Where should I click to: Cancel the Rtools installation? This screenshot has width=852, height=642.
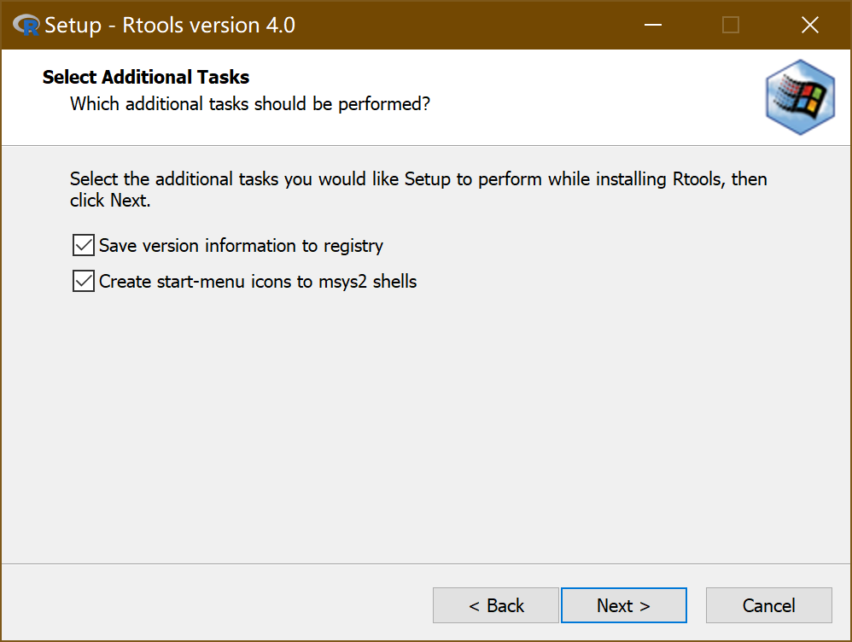click(x=768, y=605)
